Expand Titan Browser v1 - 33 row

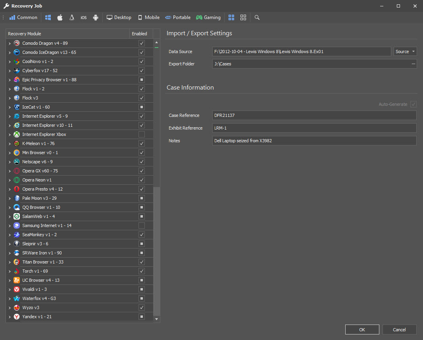tap(10, 262)
